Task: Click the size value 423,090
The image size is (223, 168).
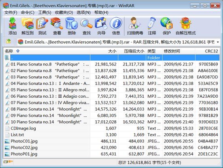Action: [x=109, y=147]
